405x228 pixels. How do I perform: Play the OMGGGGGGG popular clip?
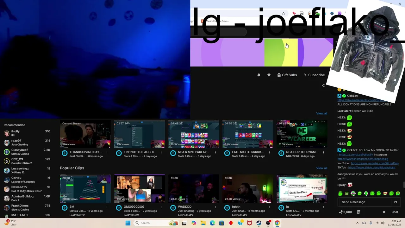(140, 189)
